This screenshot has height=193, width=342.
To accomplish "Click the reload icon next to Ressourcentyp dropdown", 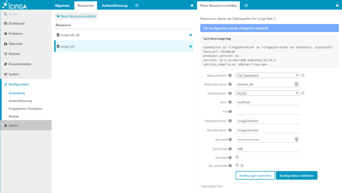I will (x=303, y=76).
